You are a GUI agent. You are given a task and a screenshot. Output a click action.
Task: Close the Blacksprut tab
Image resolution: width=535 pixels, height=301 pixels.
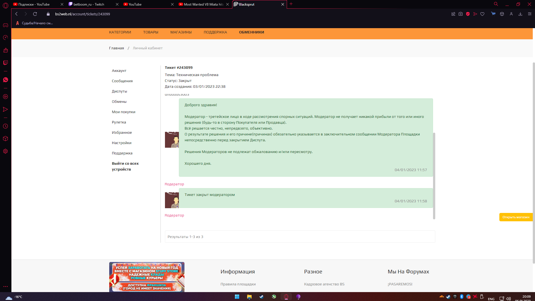click(x=283, y=4)
